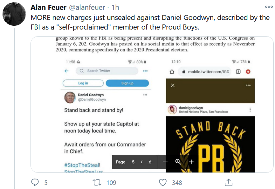This screenshot has height=189, width=275.
Task: Open the tweet's three-dot more menu
Action: click(x=268, y=7)
